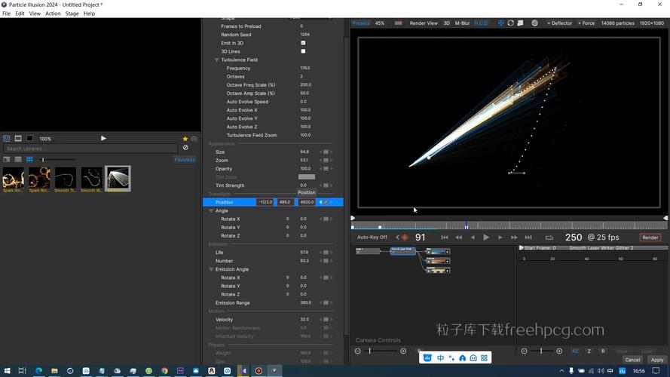Viewport: 670px width, 377px height.
Task: Click the loop playback icon beside 250
Action: pyautogui.click(x=549, y=238)
